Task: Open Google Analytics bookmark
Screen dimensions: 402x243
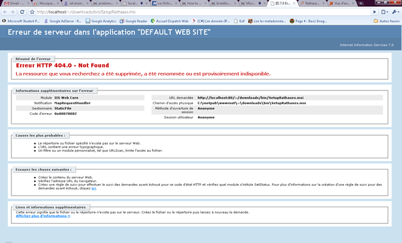Action: [100, 21]
